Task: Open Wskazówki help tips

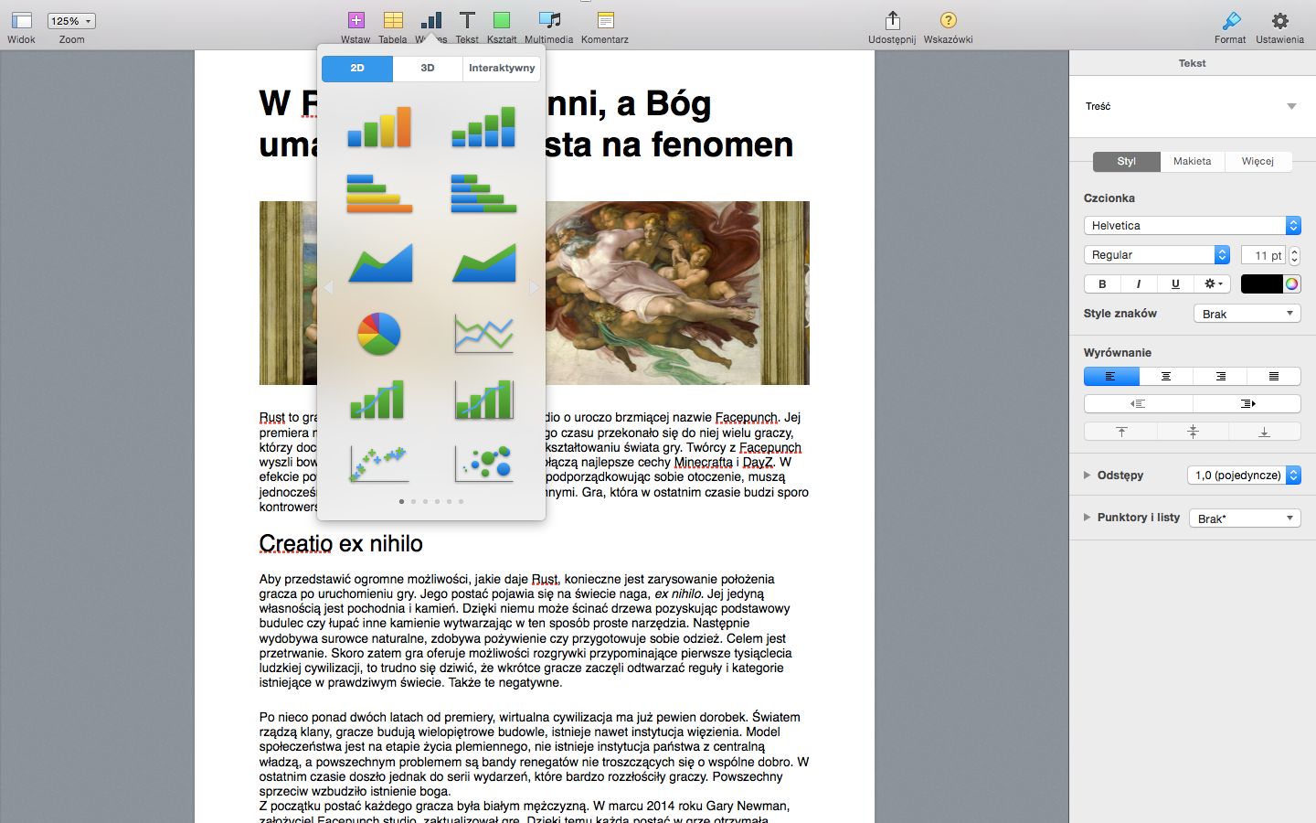Action: tap(948, 20)
